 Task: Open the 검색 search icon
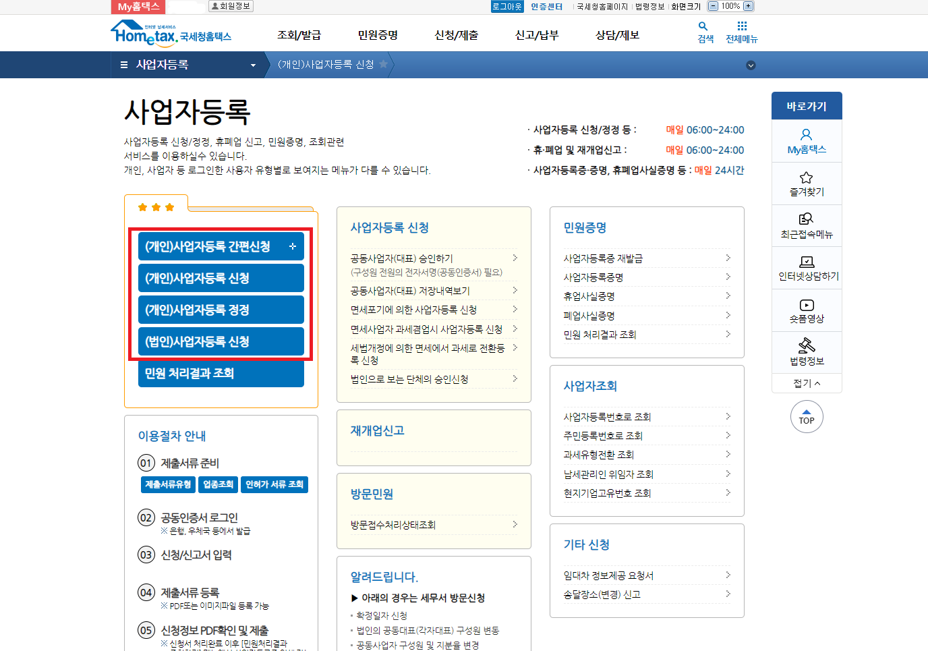[705, 32]
